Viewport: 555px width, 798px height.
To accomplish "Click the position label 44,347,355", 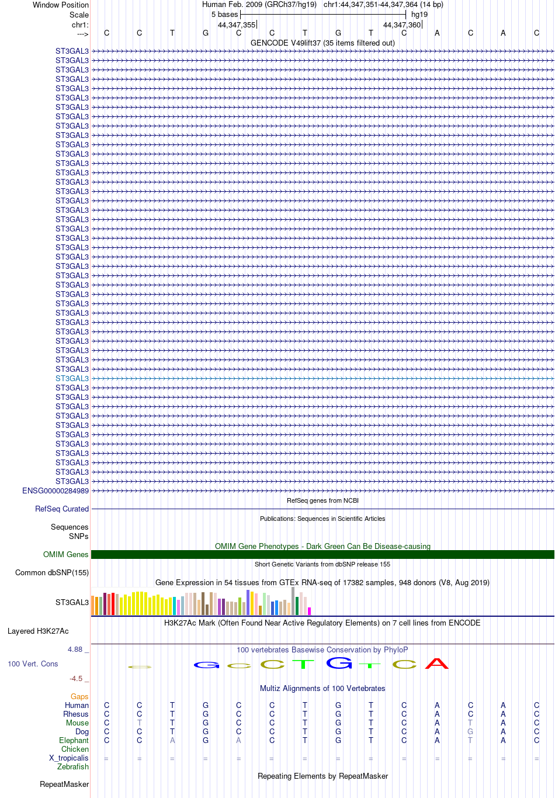I will (x=237, y=25).
